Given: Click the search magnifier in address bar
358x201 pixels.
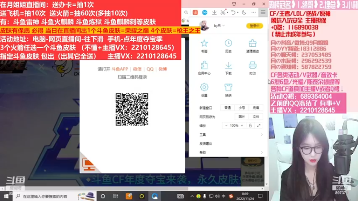Looking at the screenshot, I should 186,13.
